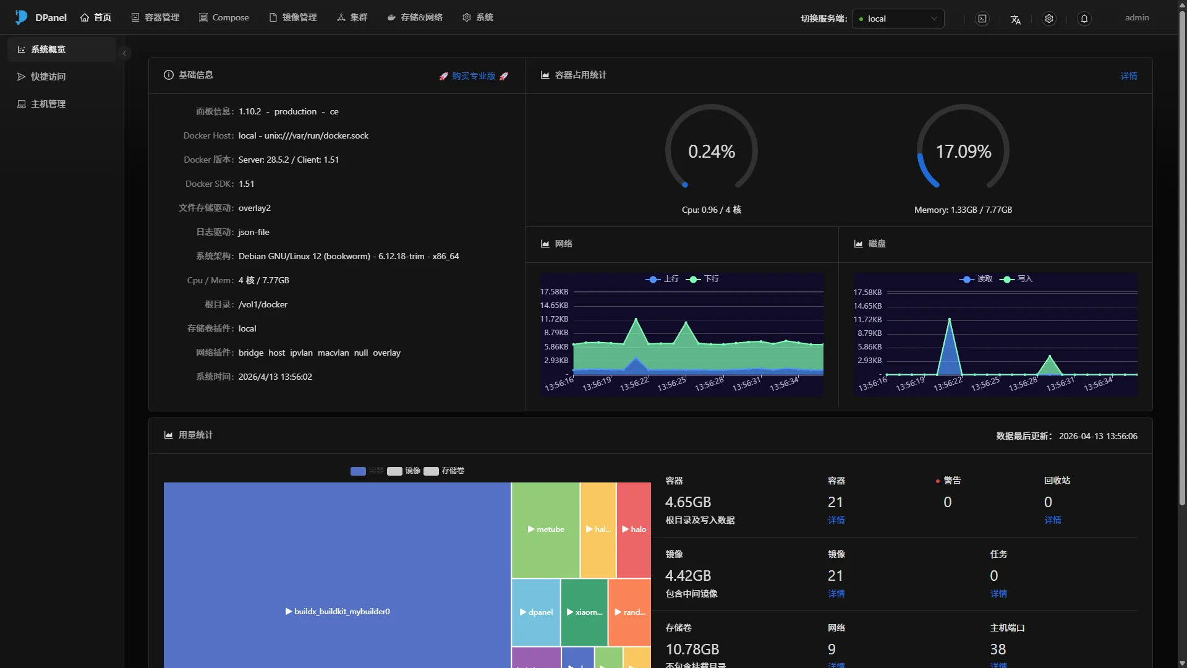
Task: Toggle the 存储卷 legend in usage chart
Action: (x=445, y=471)
